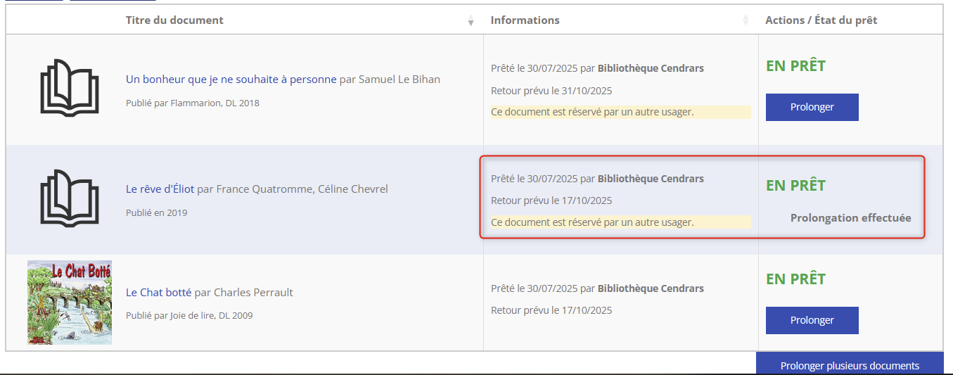Sort by the Informations column arrows
This screenshot has width=953, height=375.
pyautogui.click(x=746, y=21)
